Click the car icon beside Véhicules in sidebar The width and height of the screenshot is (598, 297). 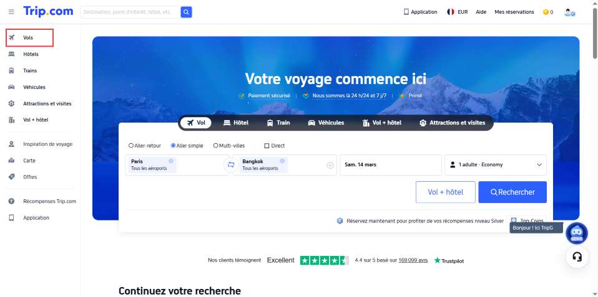11,87
